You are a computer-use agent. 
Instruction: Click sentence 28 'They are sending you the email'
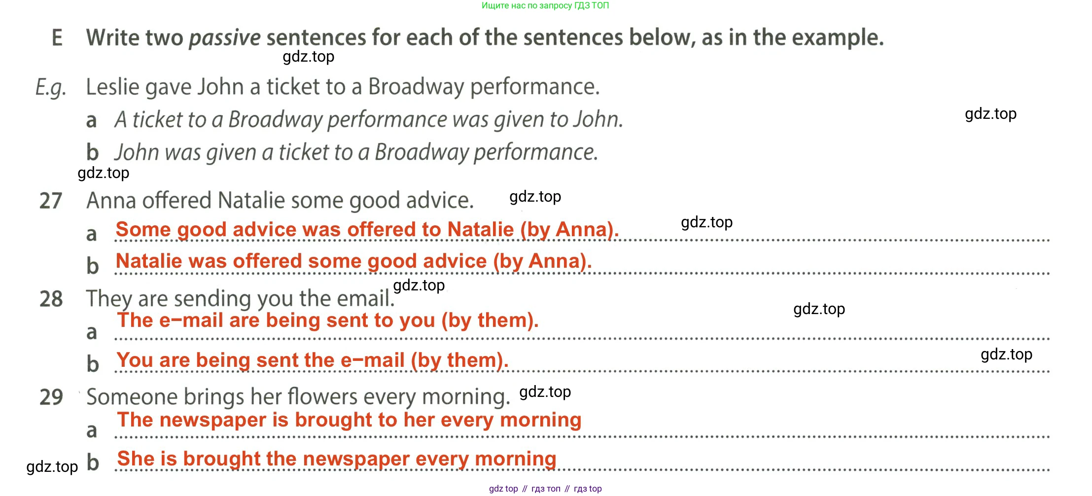point(240,299)
